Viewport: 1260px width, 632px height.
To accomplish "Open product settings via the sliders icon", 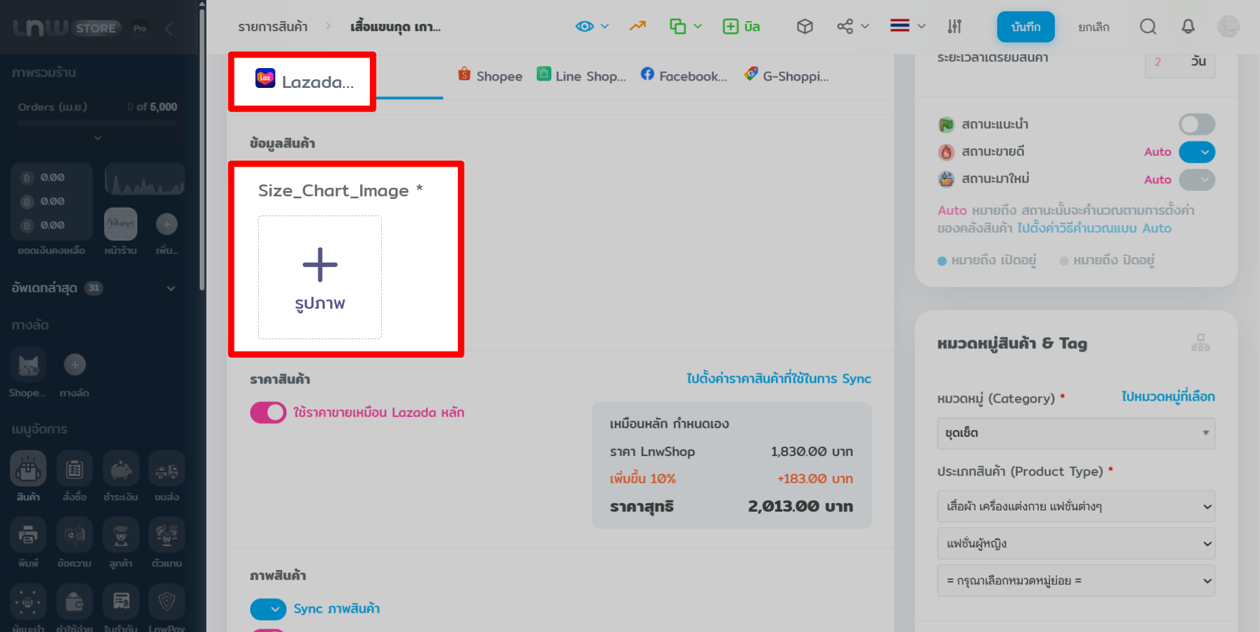I will [954, 26].
